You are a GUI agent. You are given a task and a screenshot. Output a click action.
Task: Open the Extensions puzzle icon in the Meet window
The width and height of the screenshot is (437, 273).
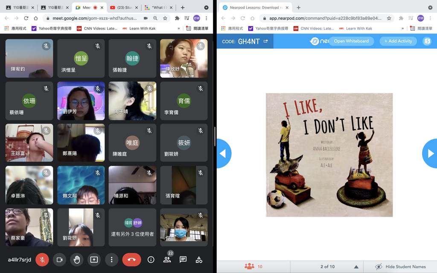click(177, 18)
